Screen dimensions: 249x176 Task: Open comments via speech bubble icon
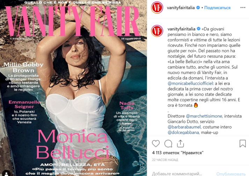pyautogui.click(x=168, y=144)
